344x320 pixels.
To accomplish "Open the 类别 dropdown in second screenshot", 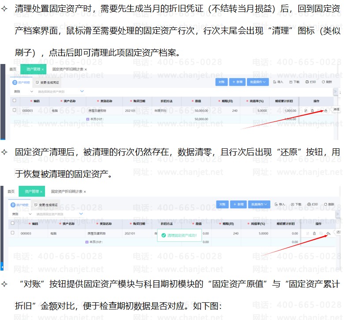I will [x=22, y=214].
